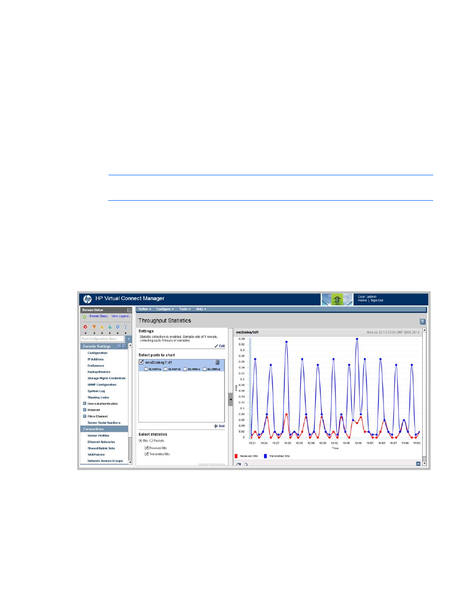
Task: Click the red critical alert icon
Action: pyautogui.click(x=85, y=327)
